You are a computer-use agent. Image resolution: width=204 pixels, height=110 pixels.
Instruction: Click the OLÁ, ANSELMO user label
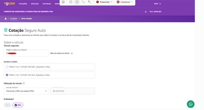tap(155, 12)
